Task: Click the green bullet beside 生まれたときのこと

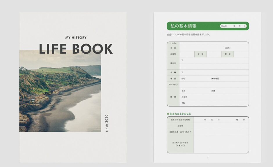Action: tap(168, 114)
